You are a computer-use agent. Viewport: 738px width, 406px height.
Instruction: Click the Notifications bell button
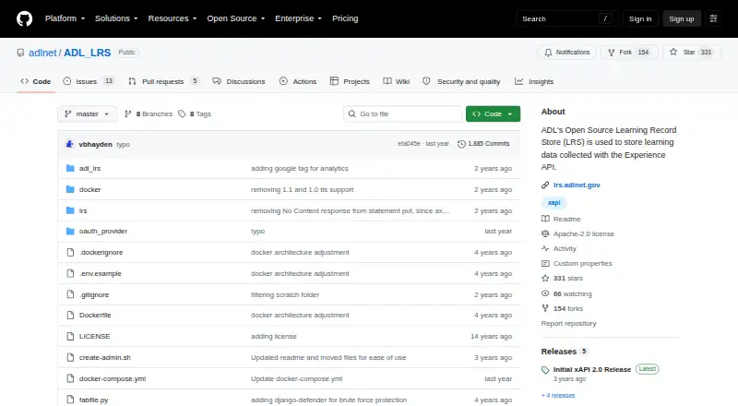click(x=567, y=53)
